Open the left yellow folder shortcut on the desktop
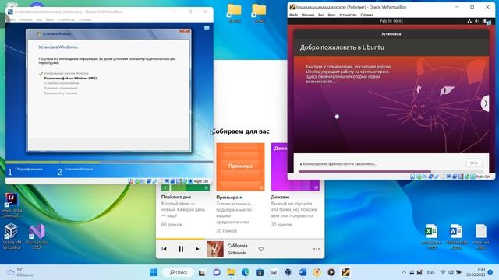The image size is (499, 280). 234,13
